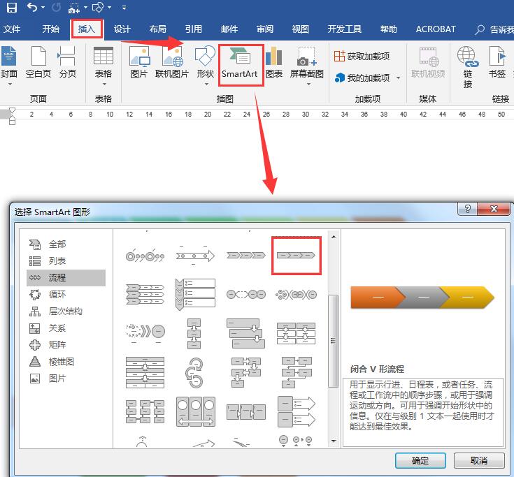Choose the chevron list layout
This screenshot has width=514, height=477.
pyautogui.click(x=145, y=294)
